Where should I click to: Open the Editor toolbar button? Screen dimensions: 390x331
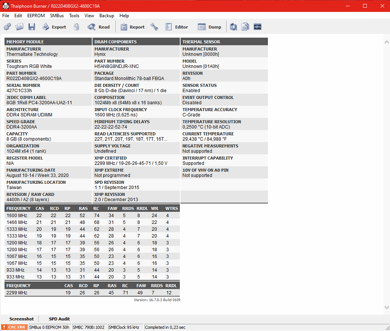click(177, 27)
